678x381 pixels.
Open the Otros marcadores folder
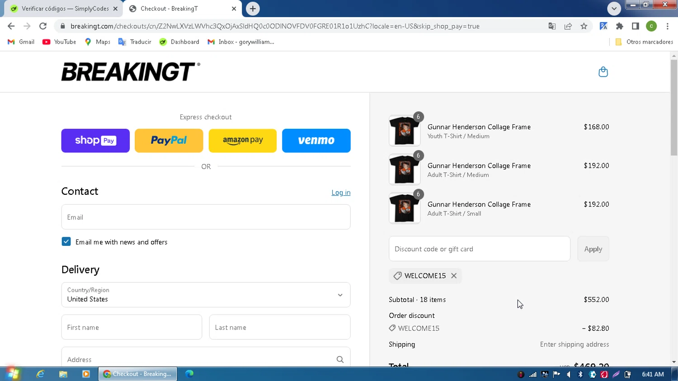(x=644, y=42)
